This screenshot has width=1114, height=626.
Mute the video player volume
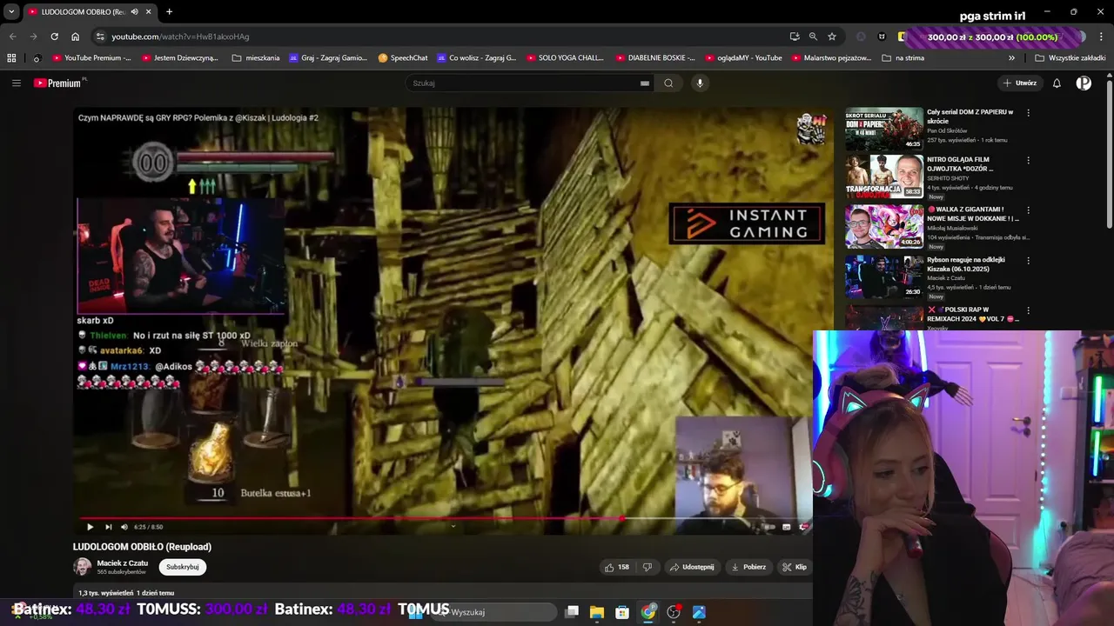(124, 527)
